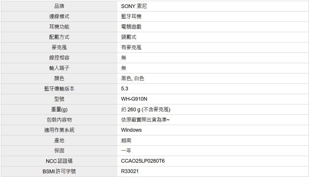309x177 pixels.
Task: Select the 頭戴式 wearing style text
Action: click(x=129, y=37)
